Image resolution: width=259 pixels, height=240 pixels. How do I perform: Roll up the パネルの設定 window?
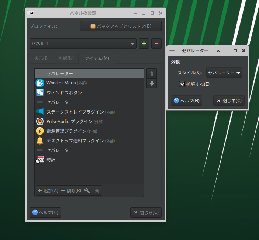click(135, 13)
